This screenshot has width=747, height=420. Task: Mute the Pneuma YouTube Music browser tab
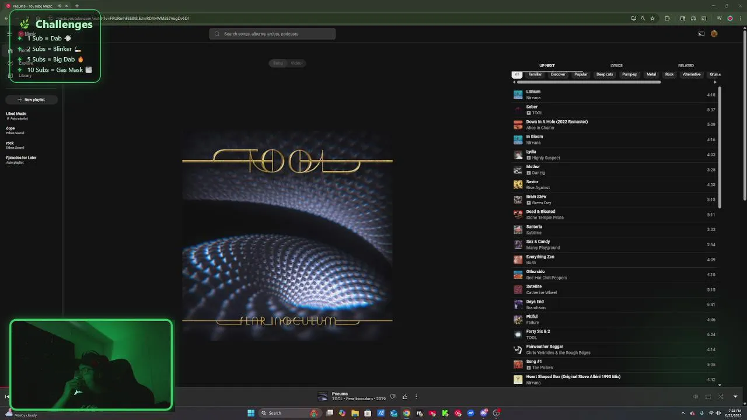point(60,6)
